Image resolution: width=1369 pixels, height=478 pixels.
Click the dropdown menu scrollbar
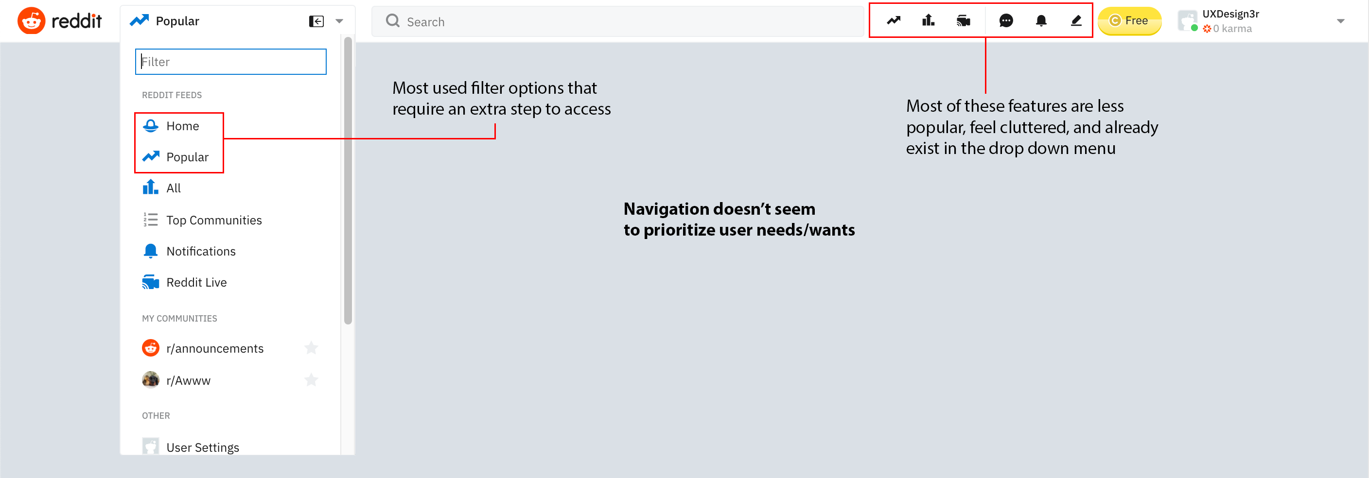(x=348, y=180)
